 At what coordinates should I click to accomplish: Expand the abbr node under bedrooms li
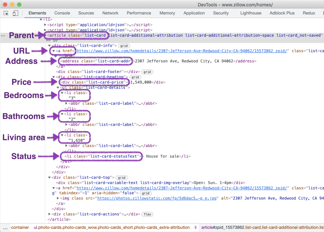pos(66,103)
